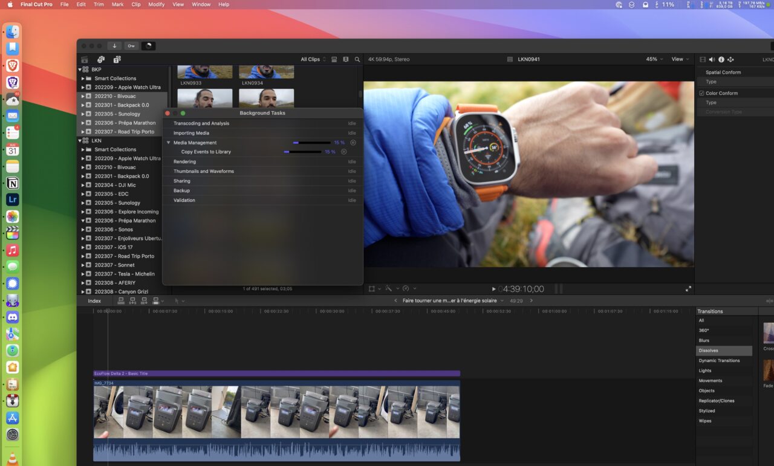Open the Final Cut Pro app menu

coord(36,4)
